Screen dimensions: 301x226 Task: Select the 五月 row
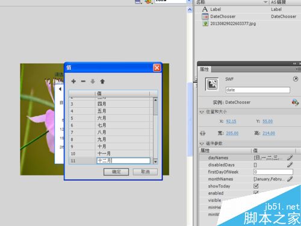[111, 111]
